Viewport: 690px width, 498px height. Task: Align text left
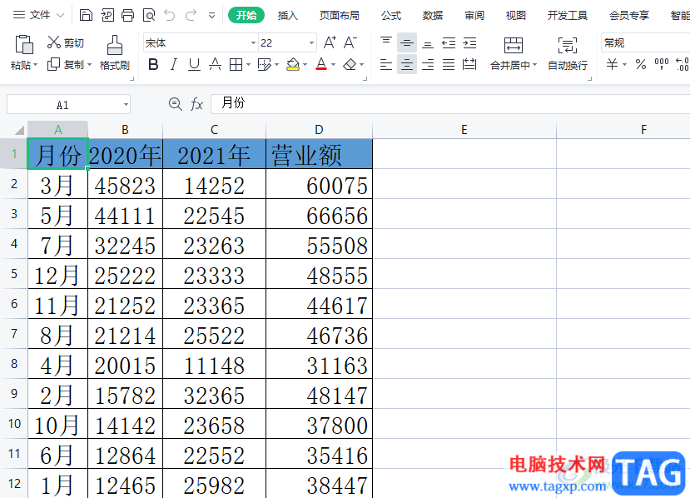pos(386,65)
